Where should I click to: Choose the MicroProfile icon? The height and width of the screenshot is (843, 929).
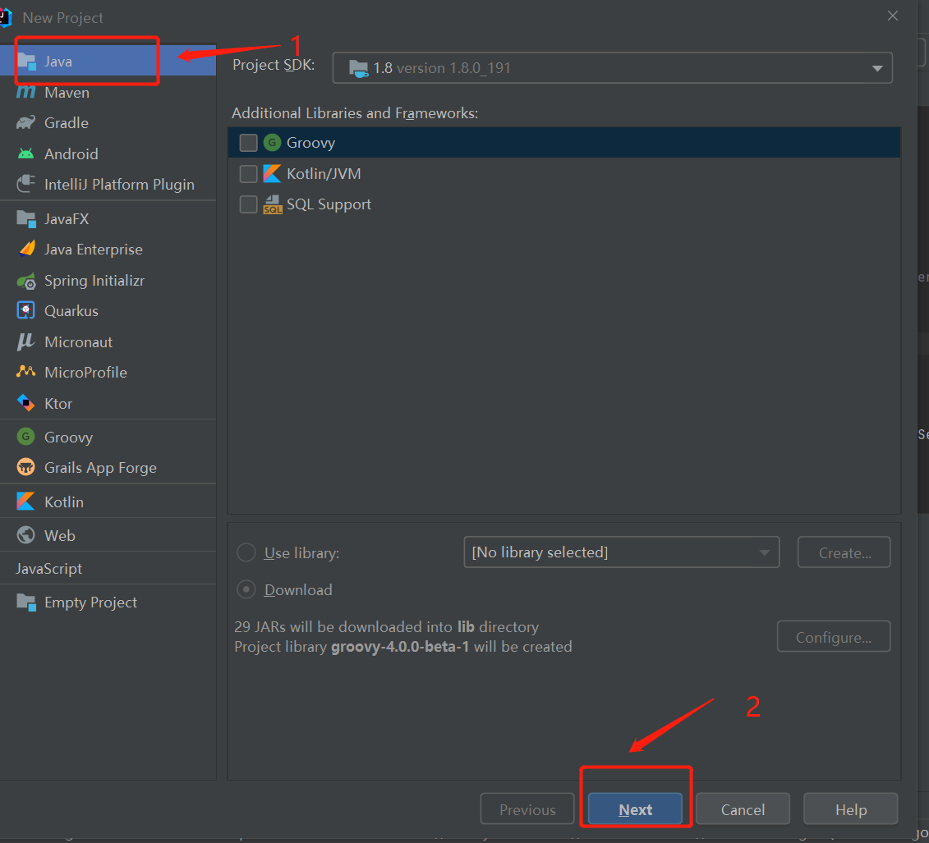[26, 372]
